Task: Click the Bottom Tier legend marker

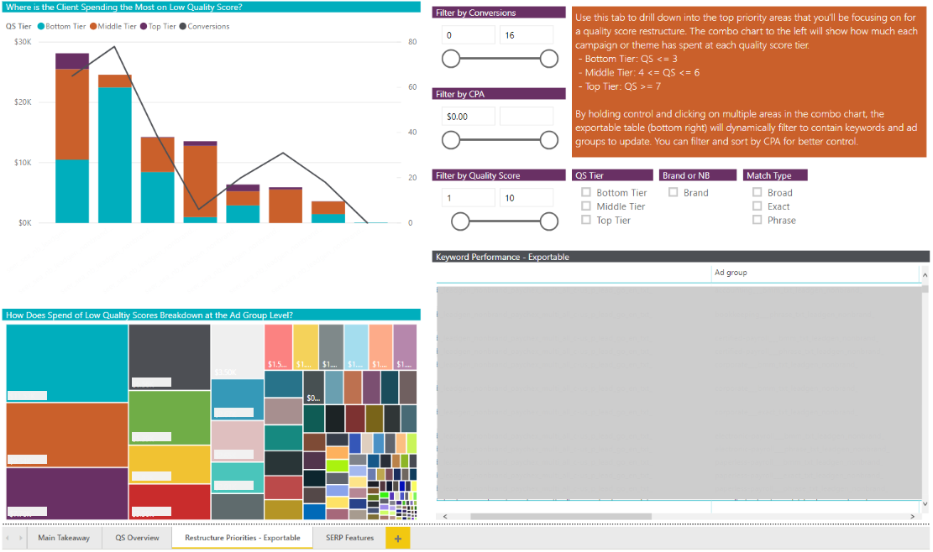Action: pyautogui.click(x=41, y=26)
